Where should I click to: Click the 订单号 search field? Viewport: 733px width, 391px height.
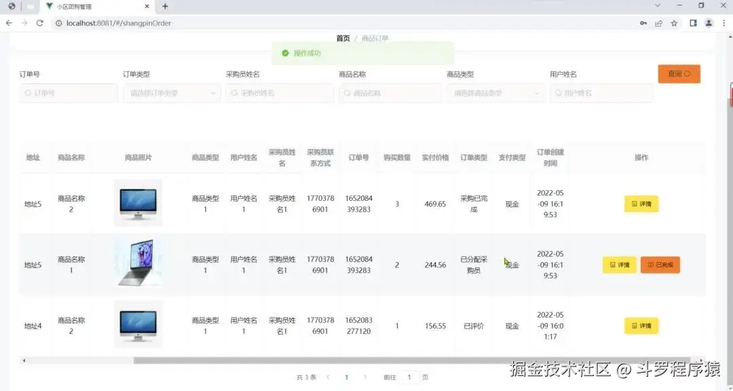[x=69, y=93]
